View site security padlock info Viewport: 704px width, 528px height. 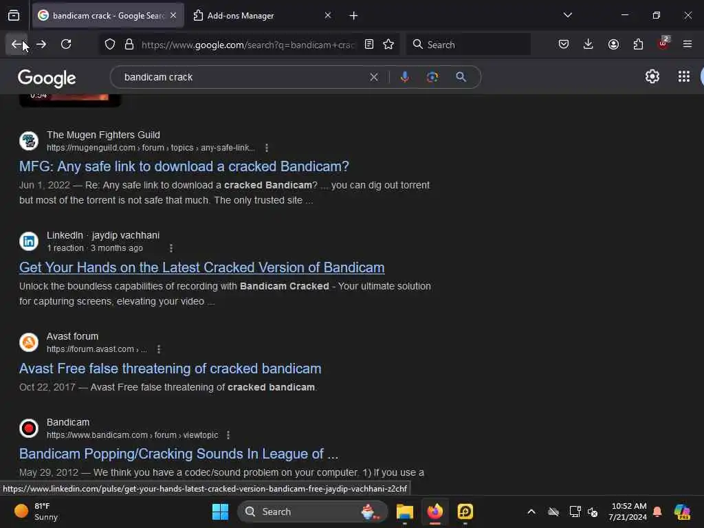coord(129,45)
